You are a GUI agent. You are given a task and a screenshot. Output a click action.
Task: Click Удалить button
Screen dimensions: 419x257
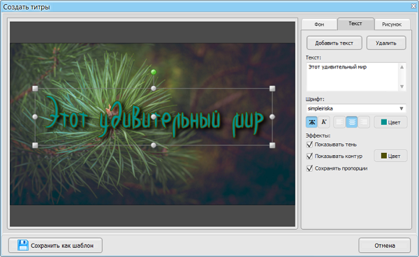(x=386, y=43)
